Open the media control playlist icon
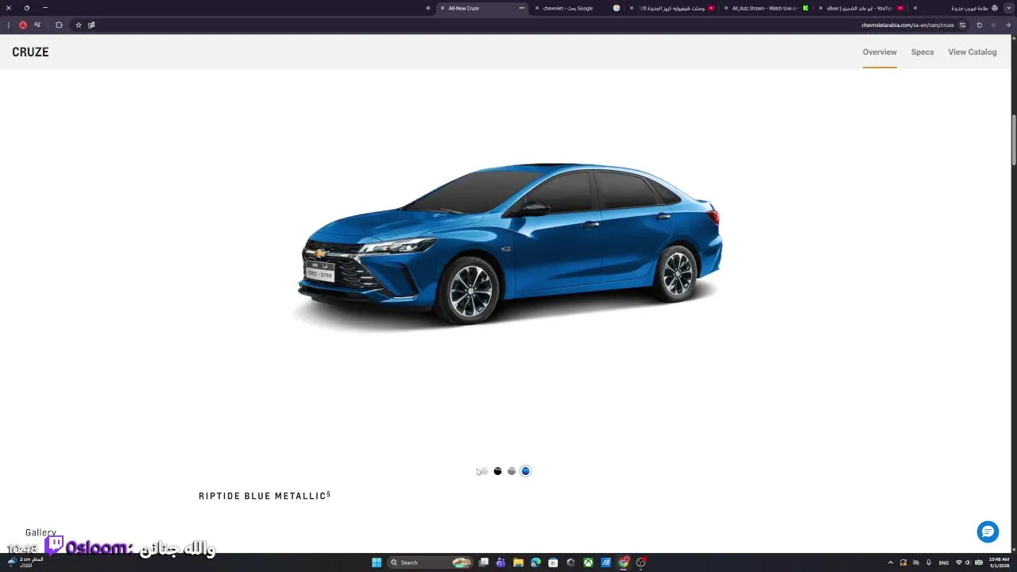Screen dimensions: 1017x572 click(x=37, y=25)
